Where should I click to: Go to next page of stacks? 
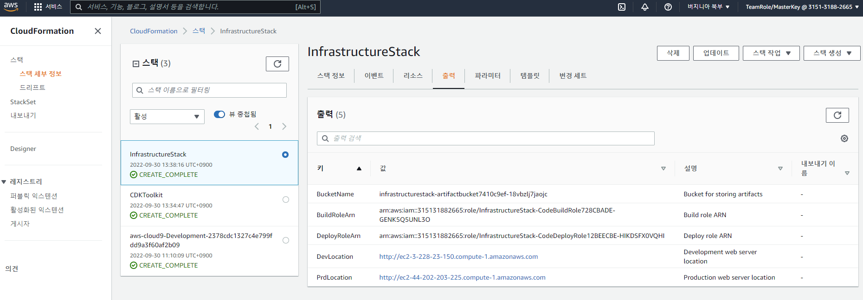coord(284,126)
